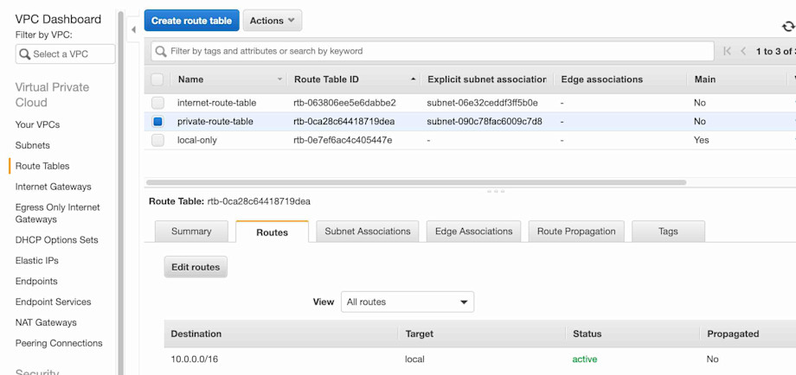Select the local-only name cell

click(x=197, y=140)
